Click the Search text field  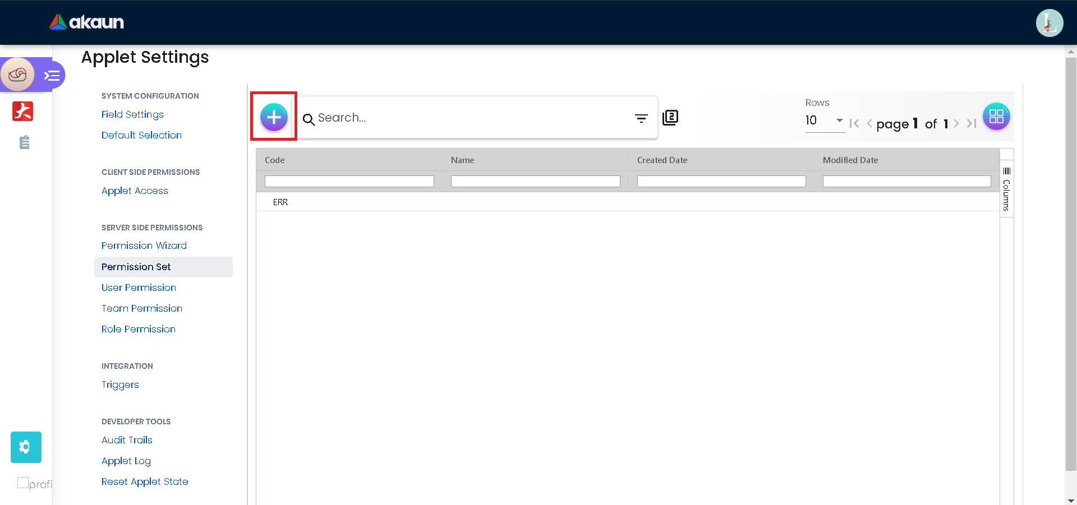click(x=471, y=118)
